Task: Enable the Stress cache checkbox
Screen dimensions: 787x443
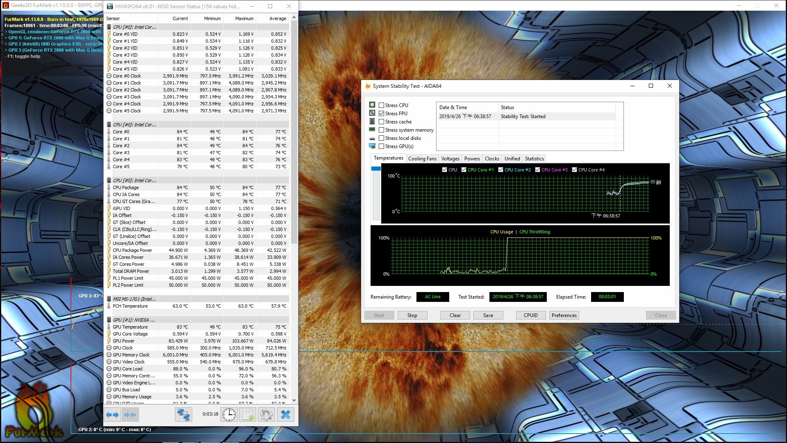Action: coord(382,121)
